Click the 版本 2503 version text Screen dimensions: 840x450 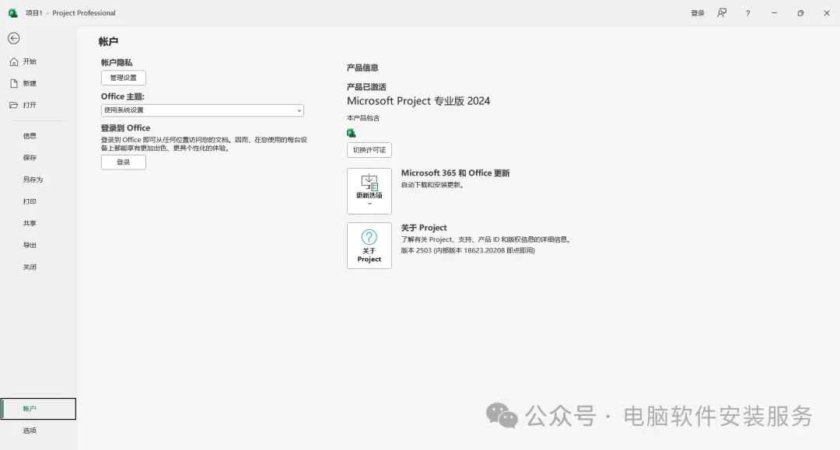[467, 250]
